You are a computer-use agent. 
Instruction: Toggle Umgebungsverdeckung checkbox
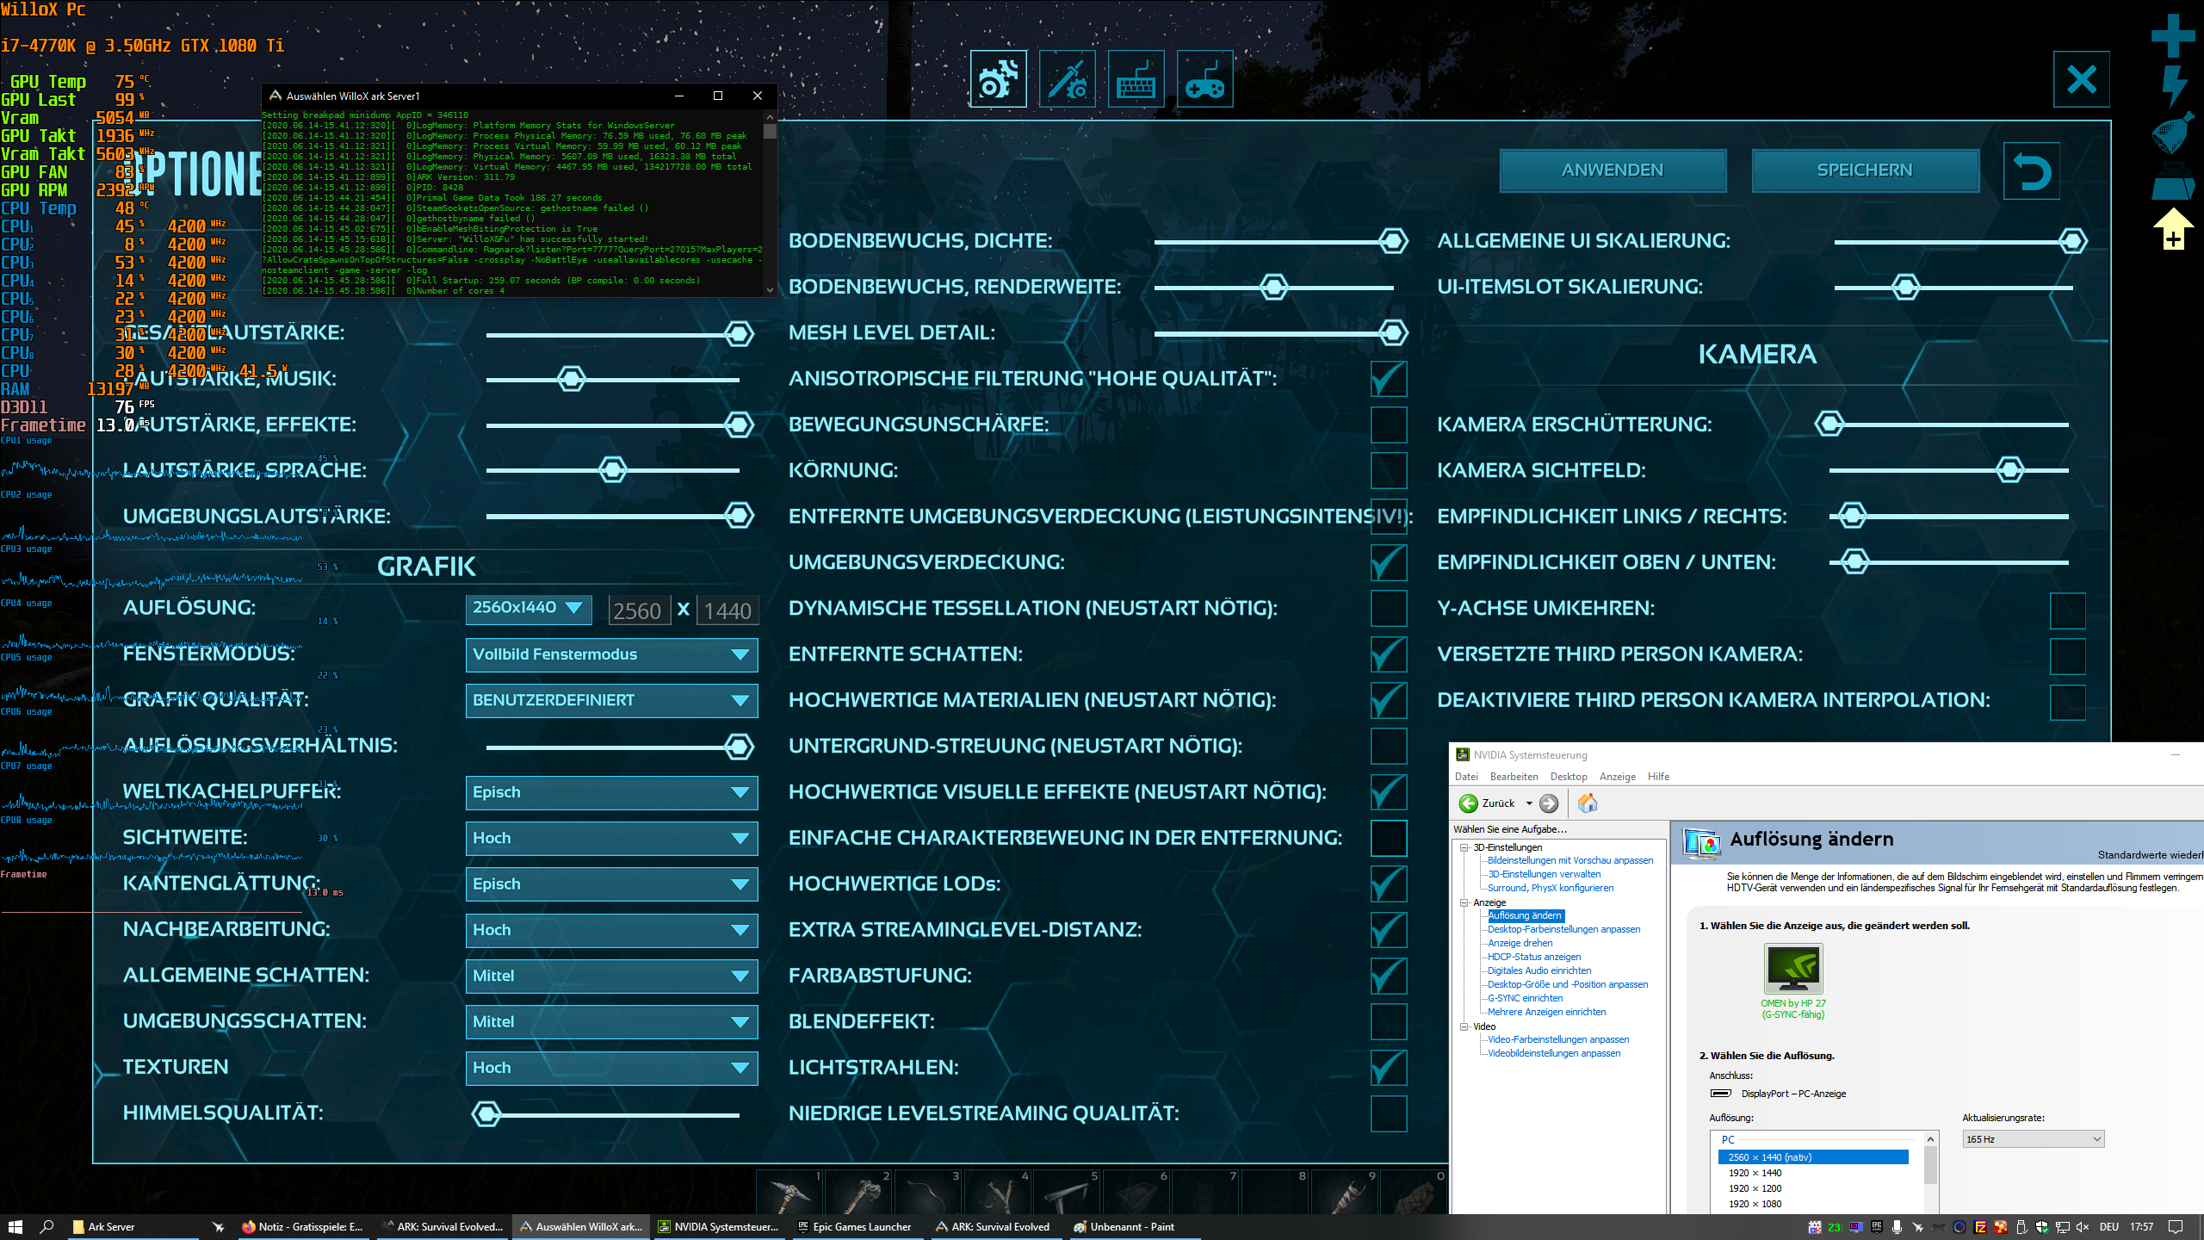pos(1389,562)
